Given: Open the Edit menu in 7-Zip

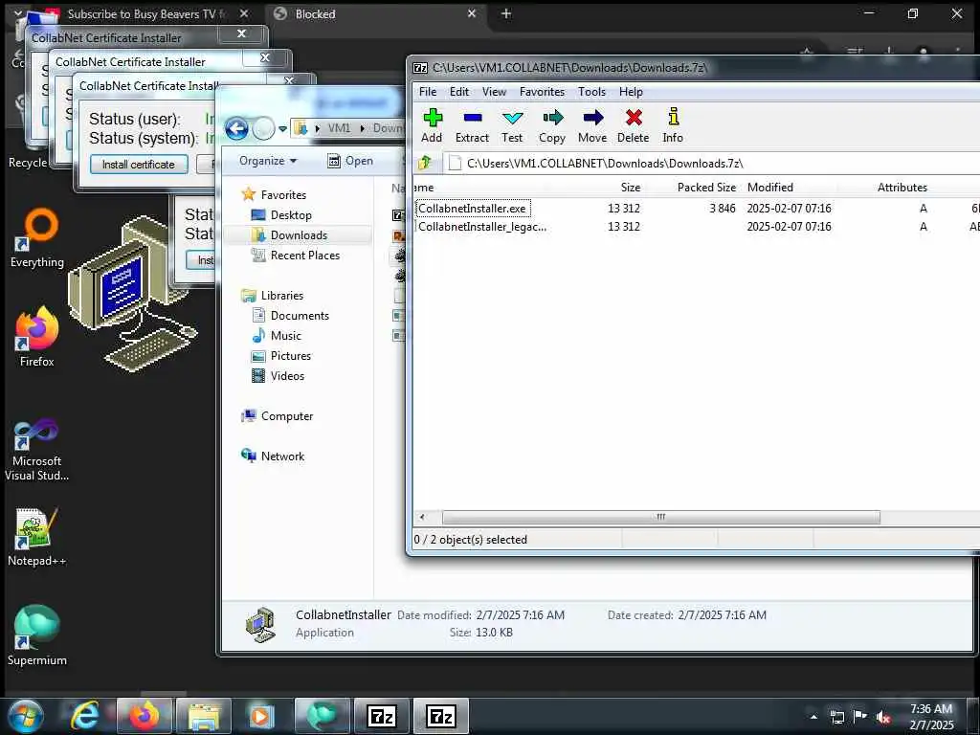Looking at the screenshot, I should 458,92.
